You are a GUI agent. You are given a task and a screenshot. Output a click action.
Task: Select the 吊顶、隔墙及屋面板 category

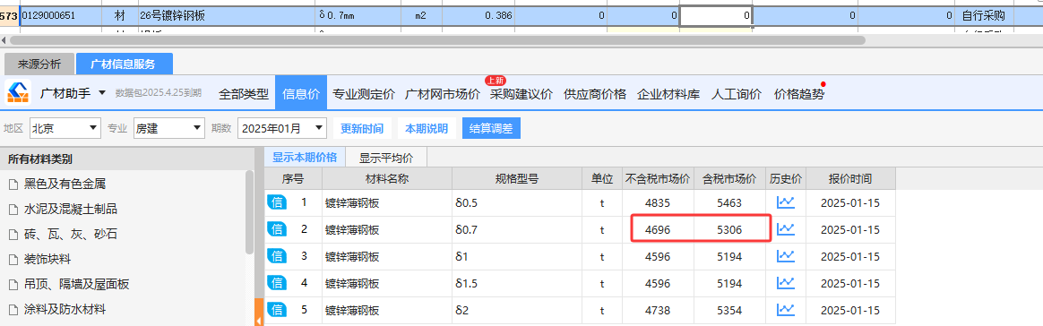pyautogui.click(x=76, y=285)
